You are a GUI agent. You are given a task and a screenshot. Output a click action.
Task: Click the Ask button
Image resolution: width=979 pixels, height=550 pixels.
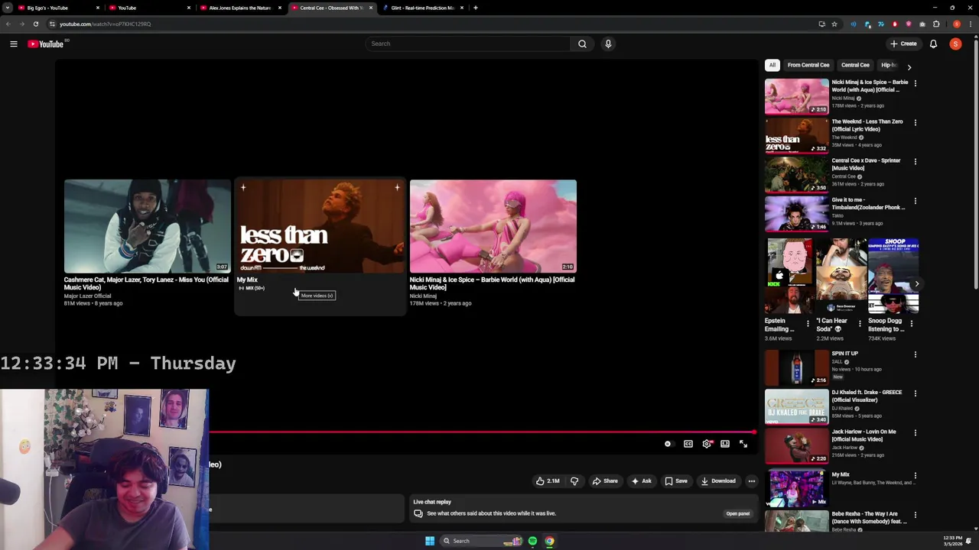[x=641, y=481]
